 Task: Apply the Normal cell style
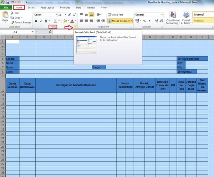tap(203, 15)
